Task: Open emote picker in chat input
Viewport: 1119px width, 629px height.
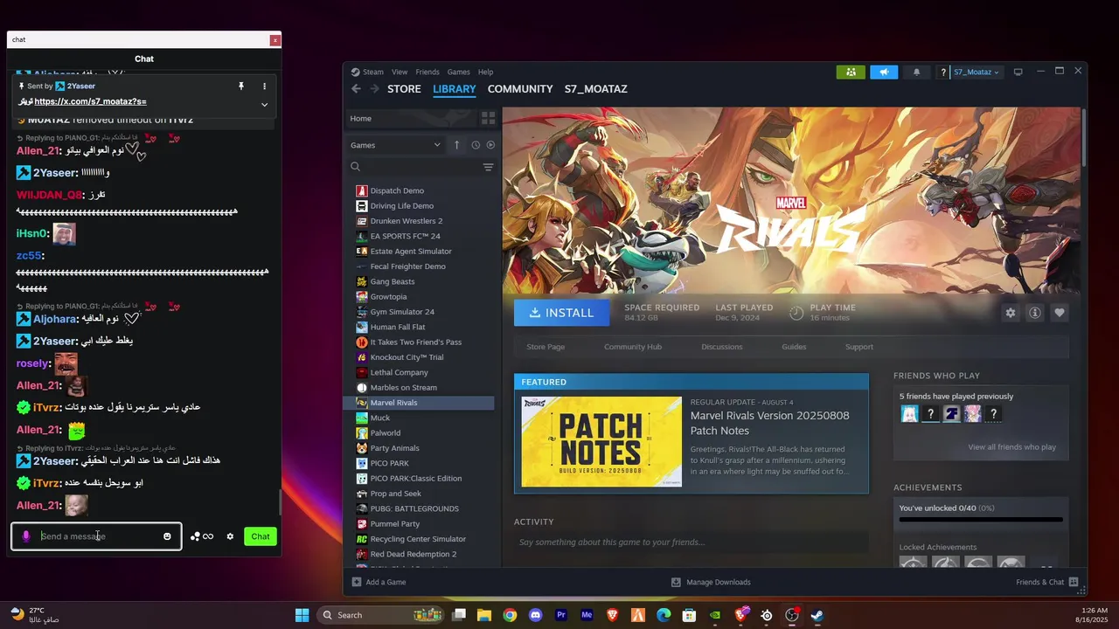Action: 167,536
